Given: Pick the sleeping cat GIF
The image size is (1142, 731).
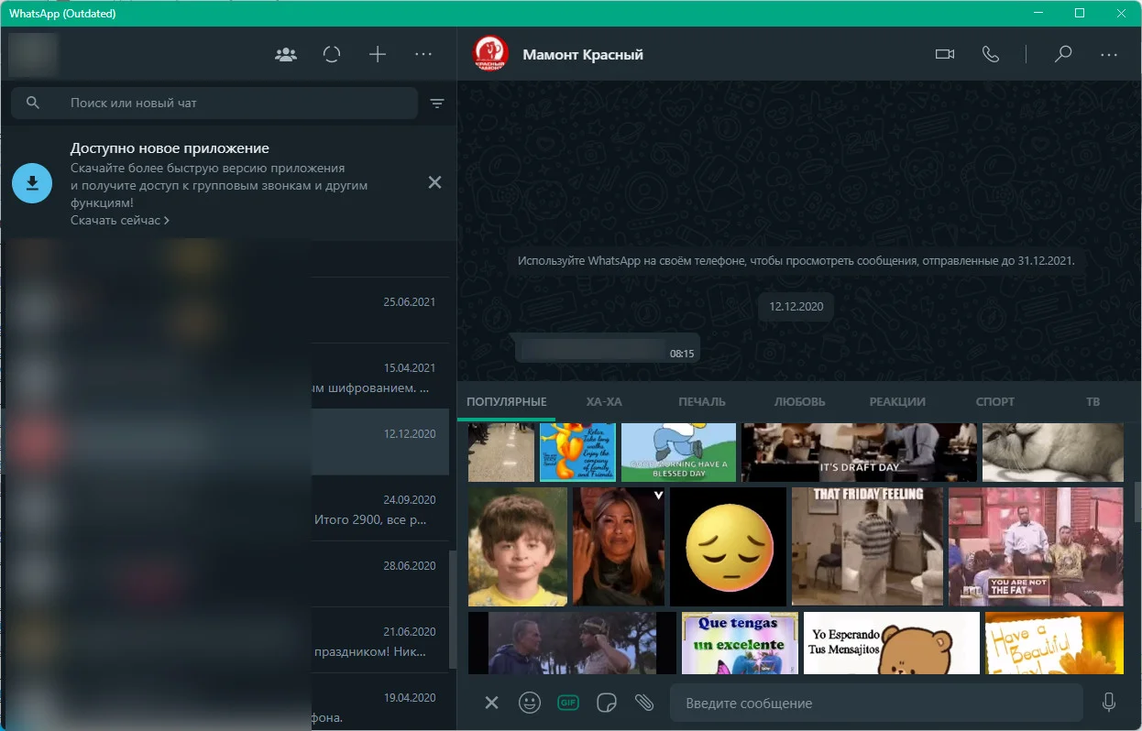Looking at the screenshot, I should click(x=1052, y=453).
